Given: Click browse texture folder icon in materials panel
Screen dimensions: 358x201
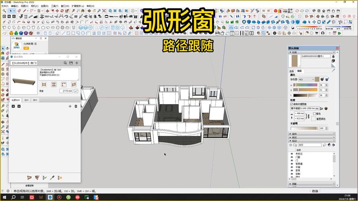Looking at the screenshot, I should (322, 109).
